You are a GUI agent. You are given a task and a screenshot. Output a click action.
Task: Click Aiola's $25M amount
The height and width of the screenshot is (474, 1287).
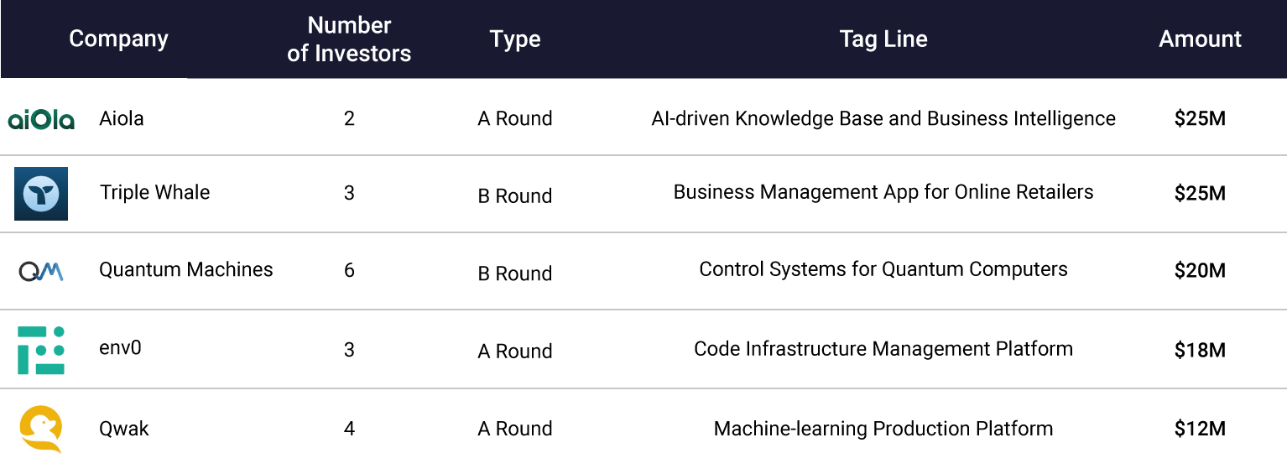1200,118
